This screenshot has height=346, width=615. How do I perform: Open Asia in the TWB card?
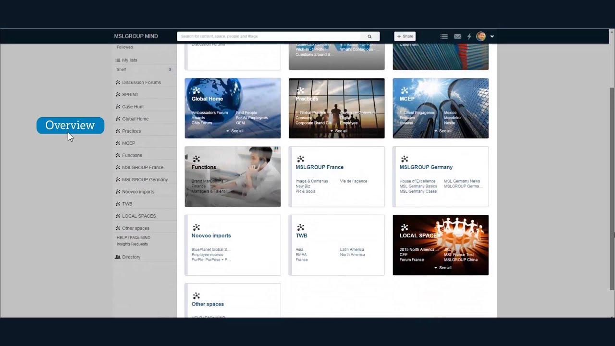(299, 250)
